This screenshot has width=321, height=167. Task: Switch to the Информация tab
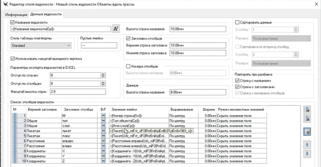16,15
